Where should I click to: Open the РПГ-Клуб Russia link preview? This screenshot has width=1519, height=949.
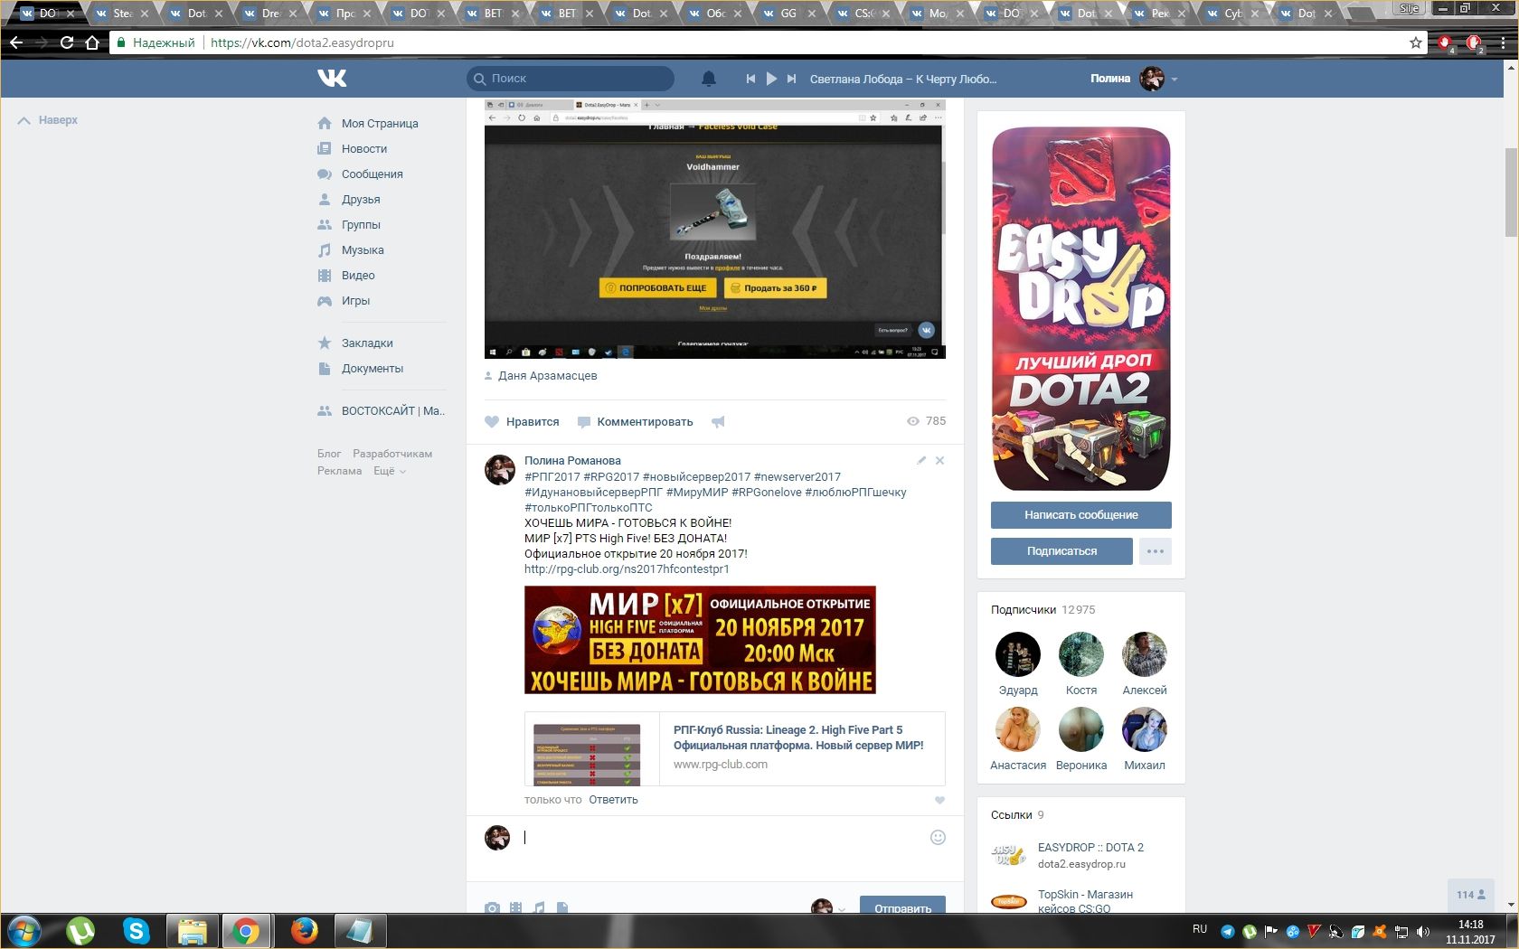coord(735,748)
